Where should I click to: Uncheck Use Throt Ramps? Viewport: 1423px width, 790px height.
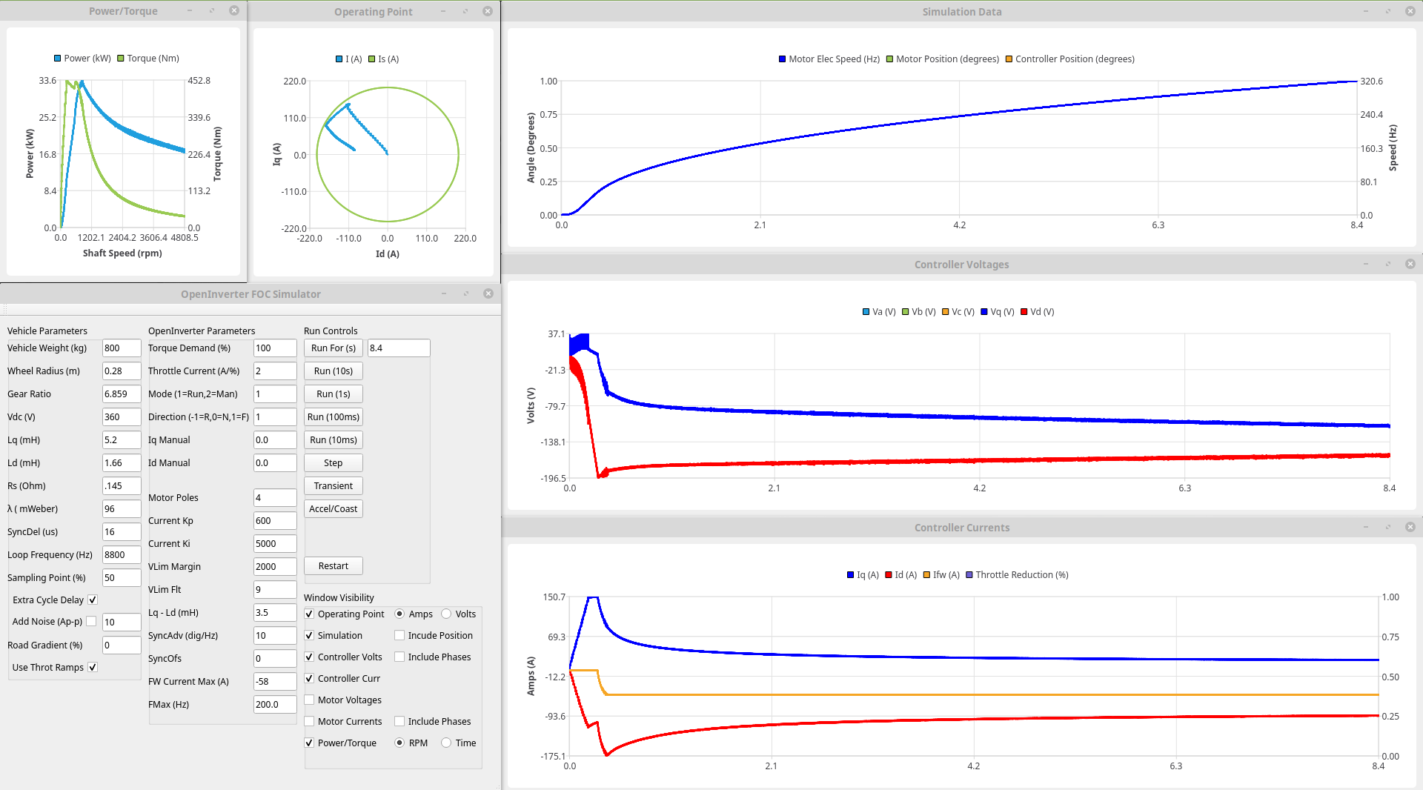click(x=93, y=668)
